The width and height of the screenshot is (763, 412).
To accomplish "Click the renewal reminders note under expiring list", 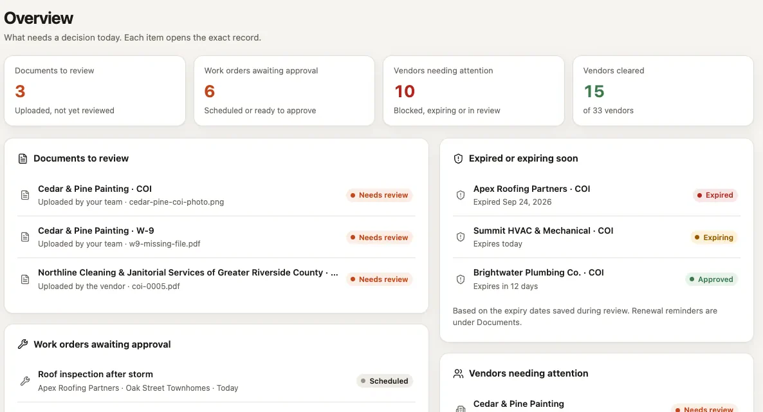I will pos(585,317).
